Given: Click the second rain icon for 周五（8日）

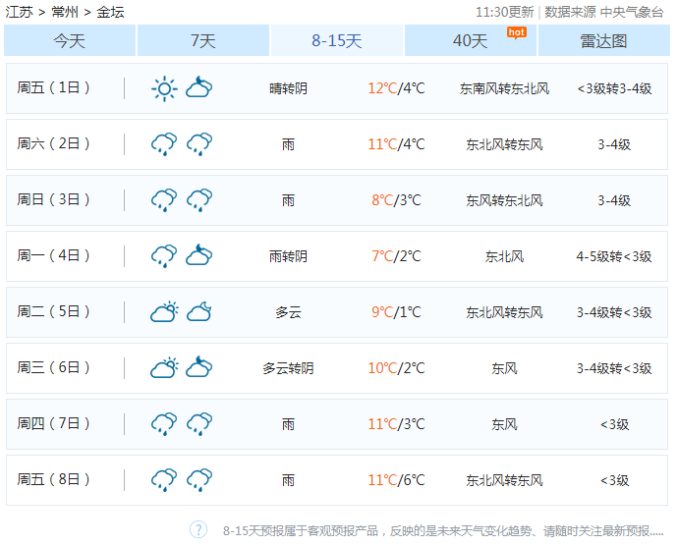Looking at the screenshot, I should (199, 480).
